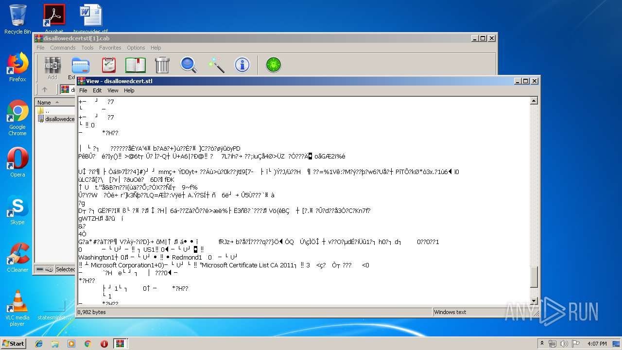The width and height of the screenshot is (622, 350).
Task: Open the statesminist desktop file
Action: coord(53,308)
